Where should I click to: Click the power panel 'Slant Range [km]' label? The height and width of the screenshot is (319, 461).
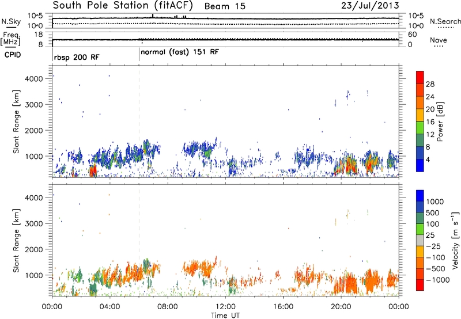click(16, 121)
